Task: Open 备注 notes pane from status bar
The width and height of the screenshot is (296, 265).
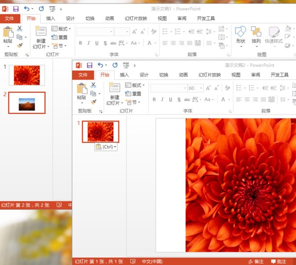Action: coord(255,261)
